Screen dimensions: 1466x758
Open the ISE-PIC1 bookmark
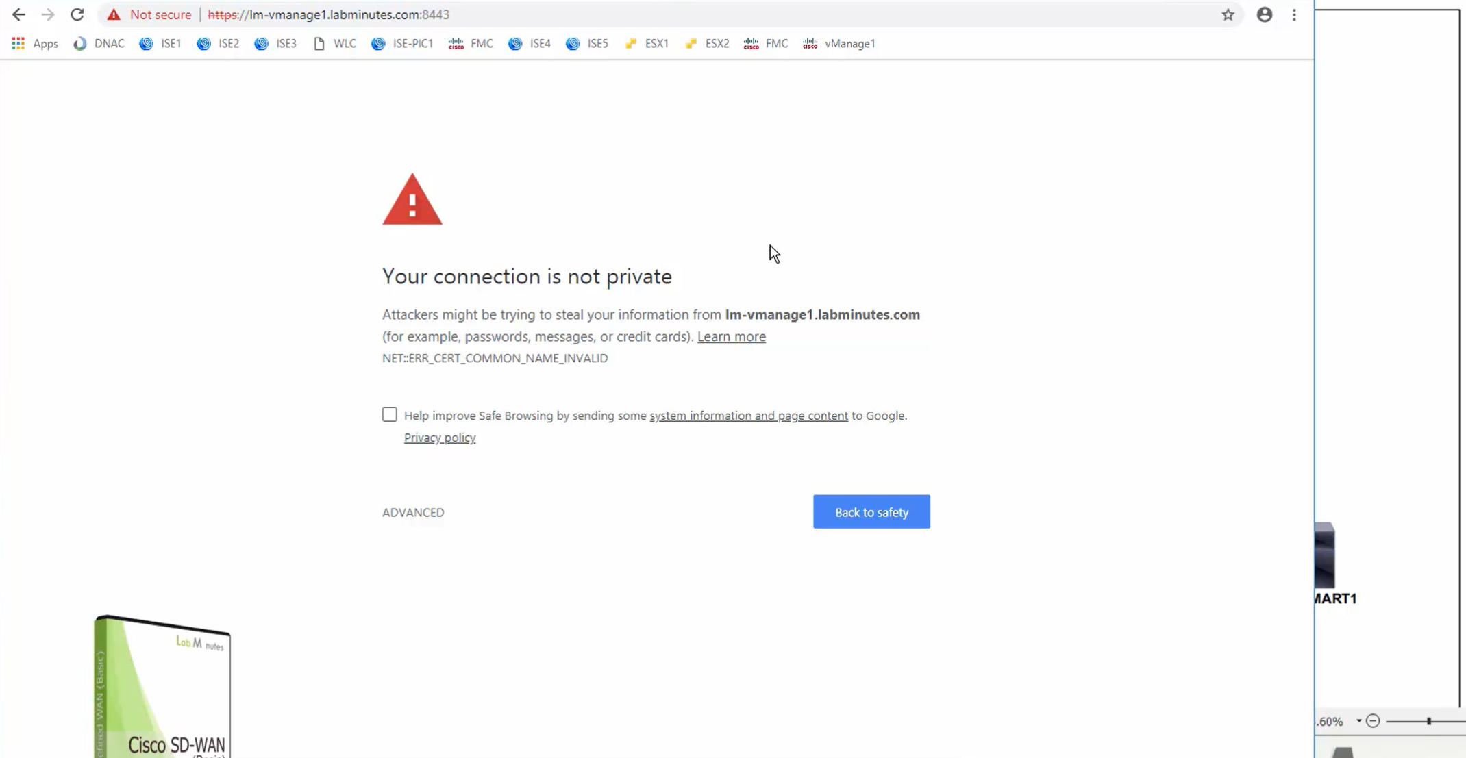click(x=403, y=43)
